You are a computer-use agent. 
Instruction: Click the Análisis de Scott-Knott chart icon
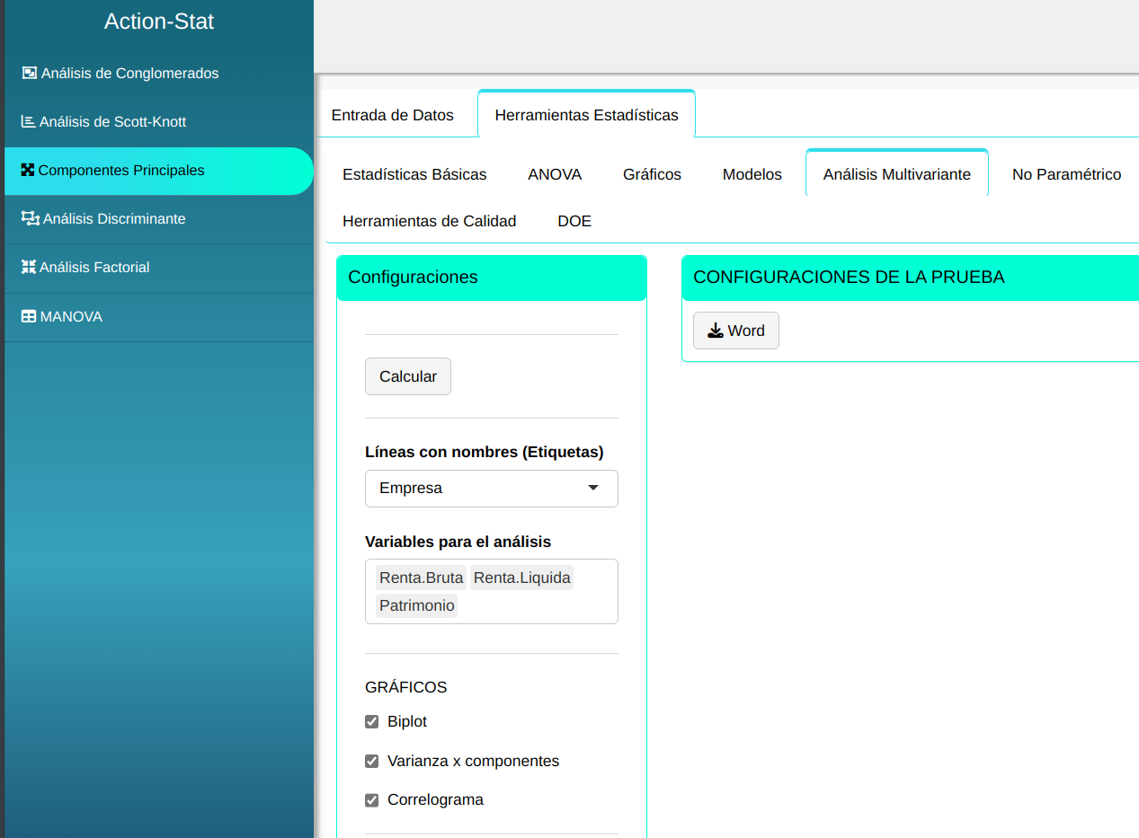tap(29, 122)
